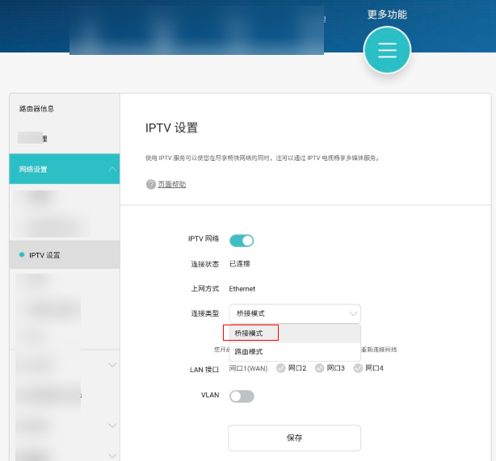Image resolution: width=496 pixels, height=461 pixels.
Task: Click the 网络设置 sidebar heading
Action: [x=34, y=170]
